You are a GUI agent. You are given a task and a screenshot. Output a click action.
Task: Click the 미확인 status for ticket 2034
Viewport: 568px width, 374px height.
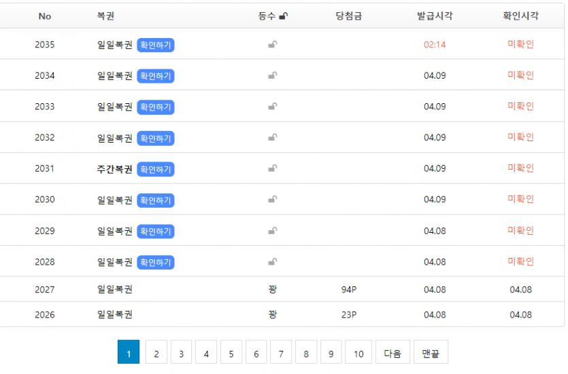coord(520,75)
